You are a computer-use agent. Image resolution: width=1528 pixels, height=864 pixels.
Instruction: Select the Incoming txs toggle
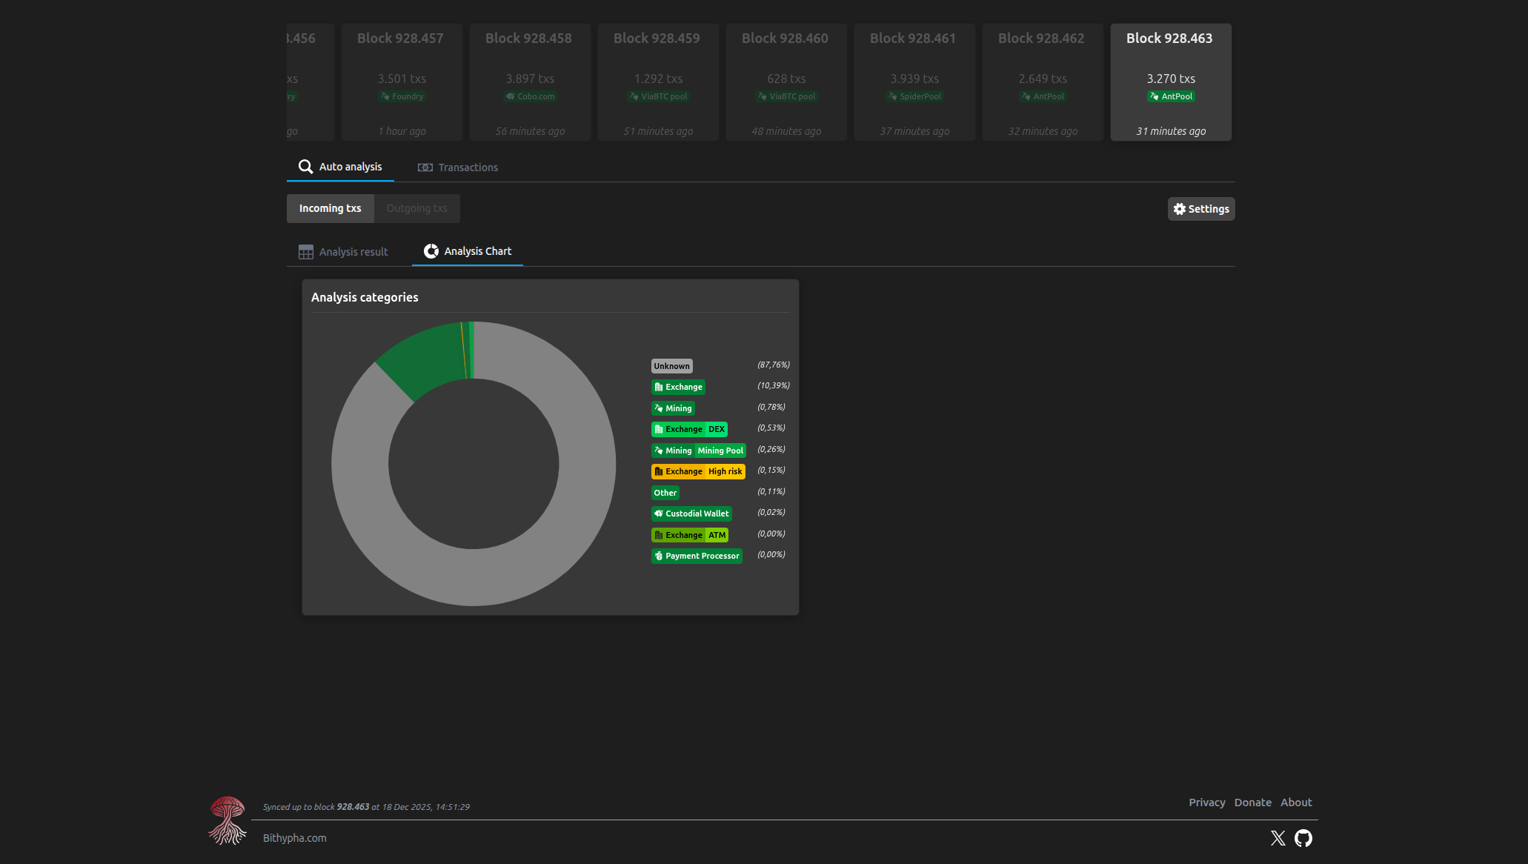(x=330, y=208)
